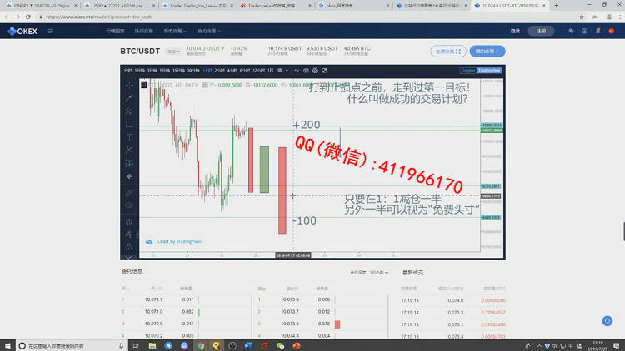This screenshot has width=625, height=351.
Task: Click buy order price 10,071.7
Action: (153, 299)
